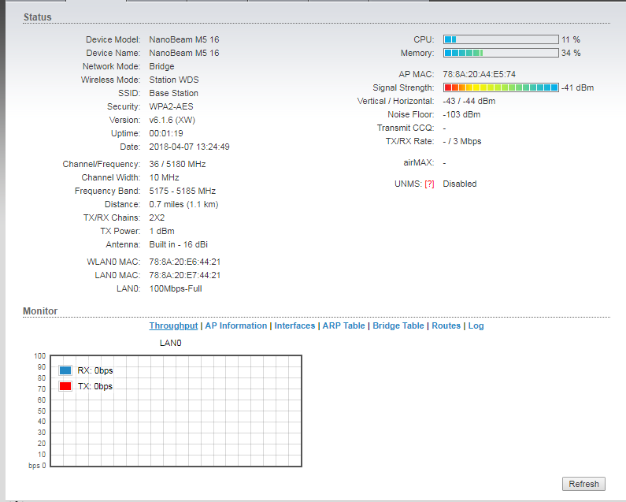Click the UNMS [?] help link
Viewport: 626px width, 502px height.
coord(429,184)
